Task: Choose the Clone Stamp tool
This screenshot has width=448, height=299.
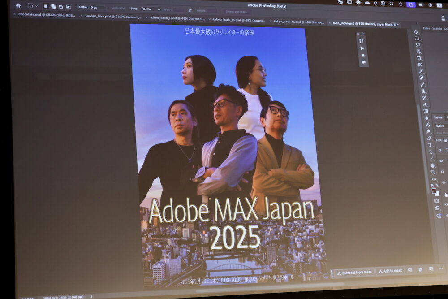Action: click(x=423, y=91)
